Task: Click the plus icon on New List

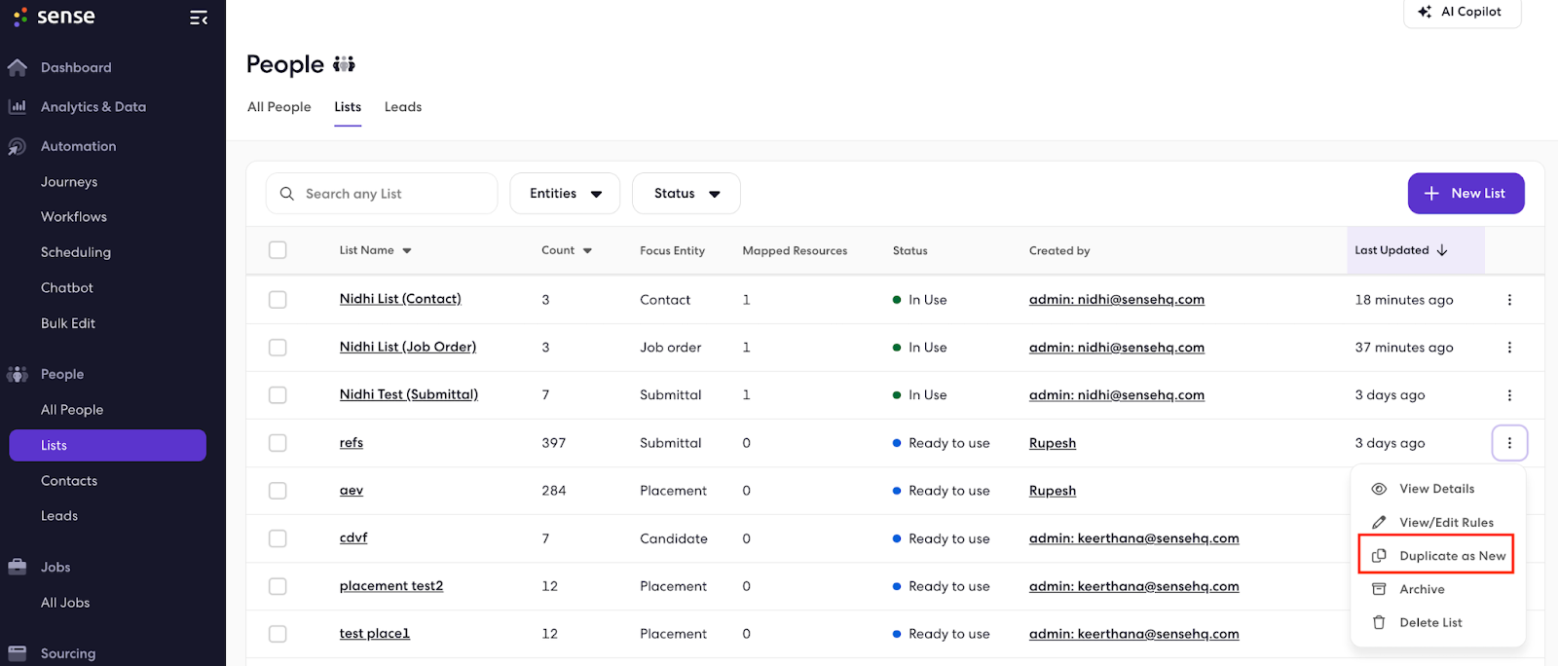Action: coord(1431,194)
